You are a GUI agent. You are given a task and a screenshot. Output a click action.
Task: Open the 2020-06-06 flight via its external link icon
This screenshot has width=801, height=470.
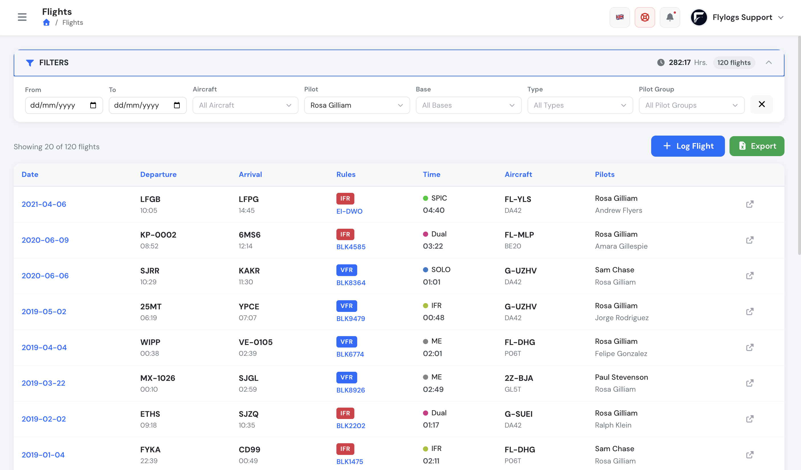coord(749,275)
